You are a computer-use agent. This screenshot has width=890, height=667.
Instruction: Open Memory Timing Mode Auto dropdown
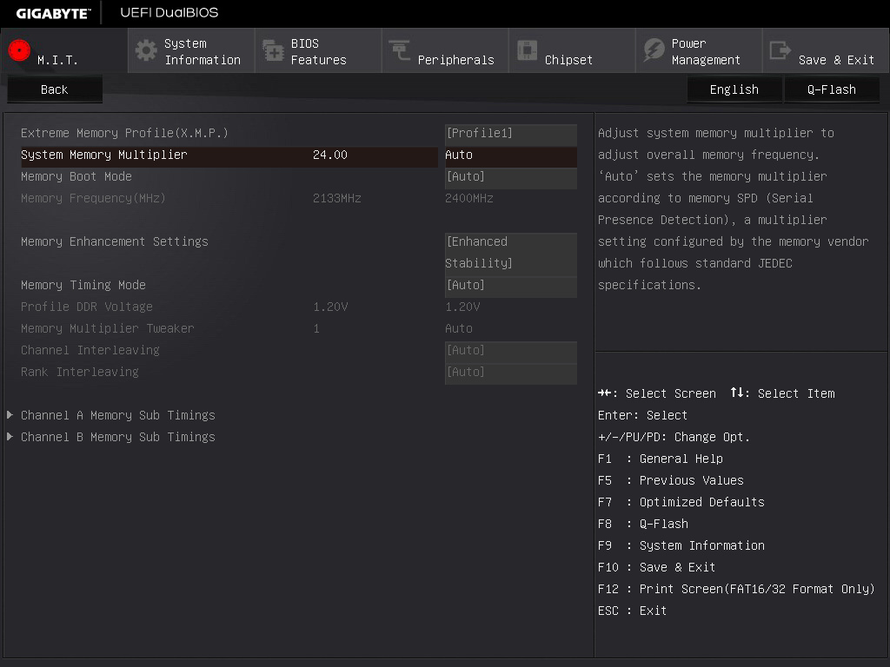coord(511,286)
